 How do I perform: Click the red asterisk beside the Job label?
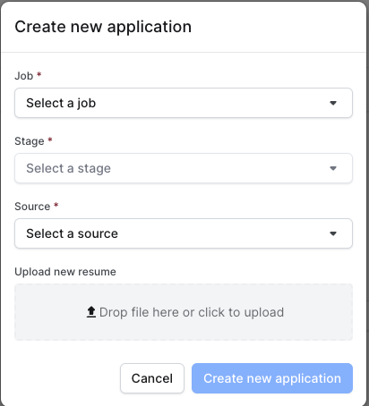pos(39,74)
